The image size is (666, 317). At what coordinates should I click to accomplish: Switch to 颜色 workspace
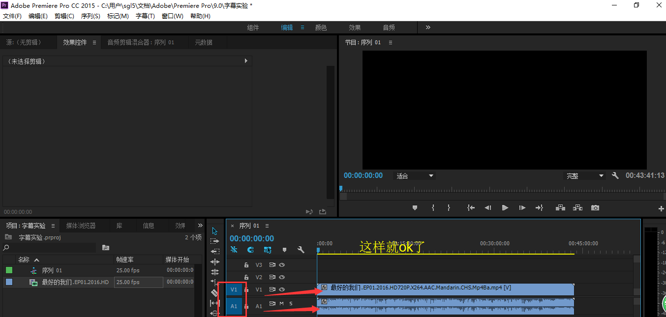click(x=321, y=28)
